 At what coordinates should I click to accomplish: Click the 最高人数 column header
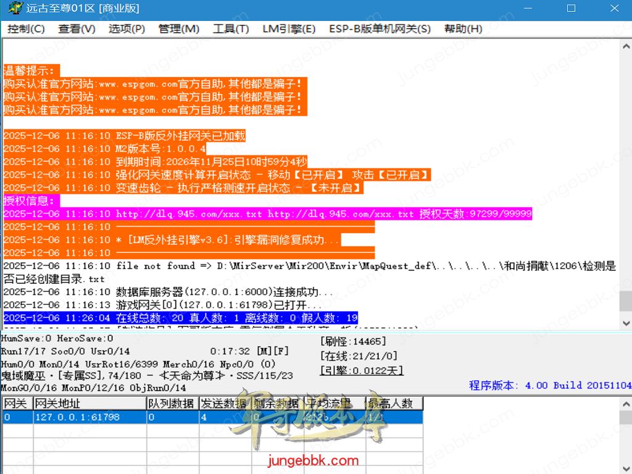coord(394,404)
